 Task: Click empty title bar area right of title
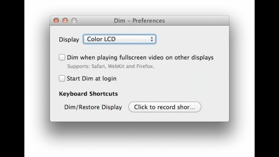(x=199, y=21)
